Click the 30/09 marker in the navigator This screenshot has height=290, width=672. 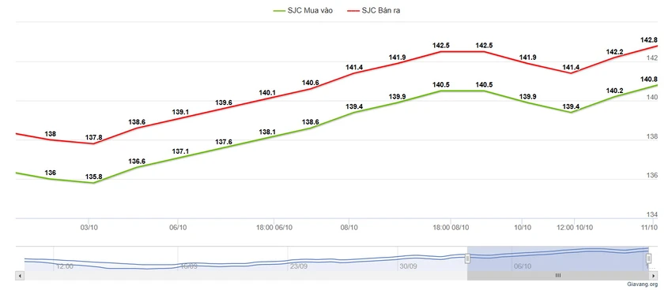pos(408,266)
